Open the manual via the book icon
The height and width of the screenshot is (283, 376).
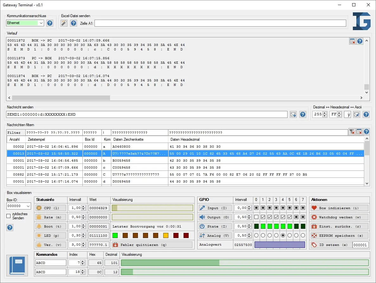17,265
